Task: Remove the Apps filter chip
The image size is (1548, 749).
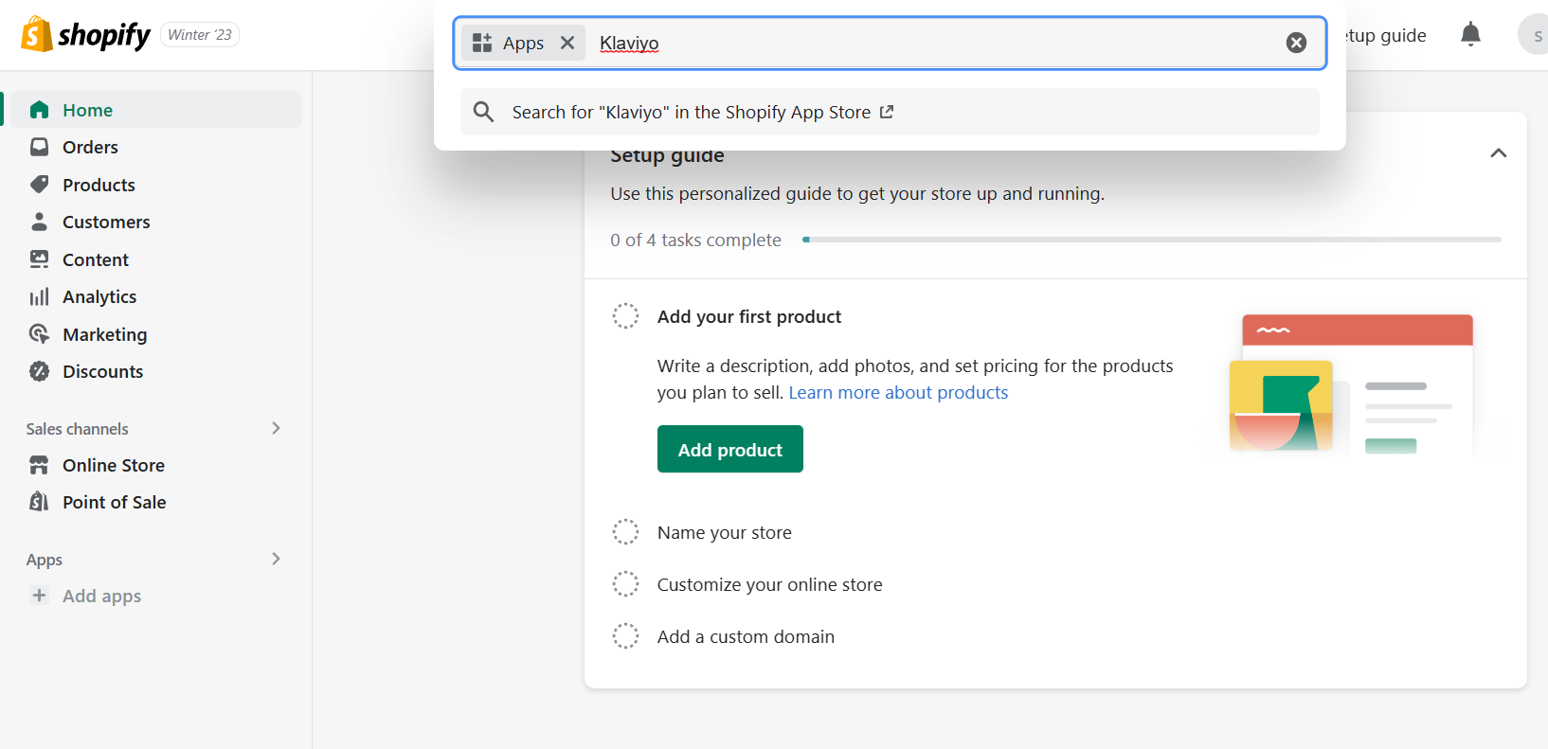Action: (567, 43)
